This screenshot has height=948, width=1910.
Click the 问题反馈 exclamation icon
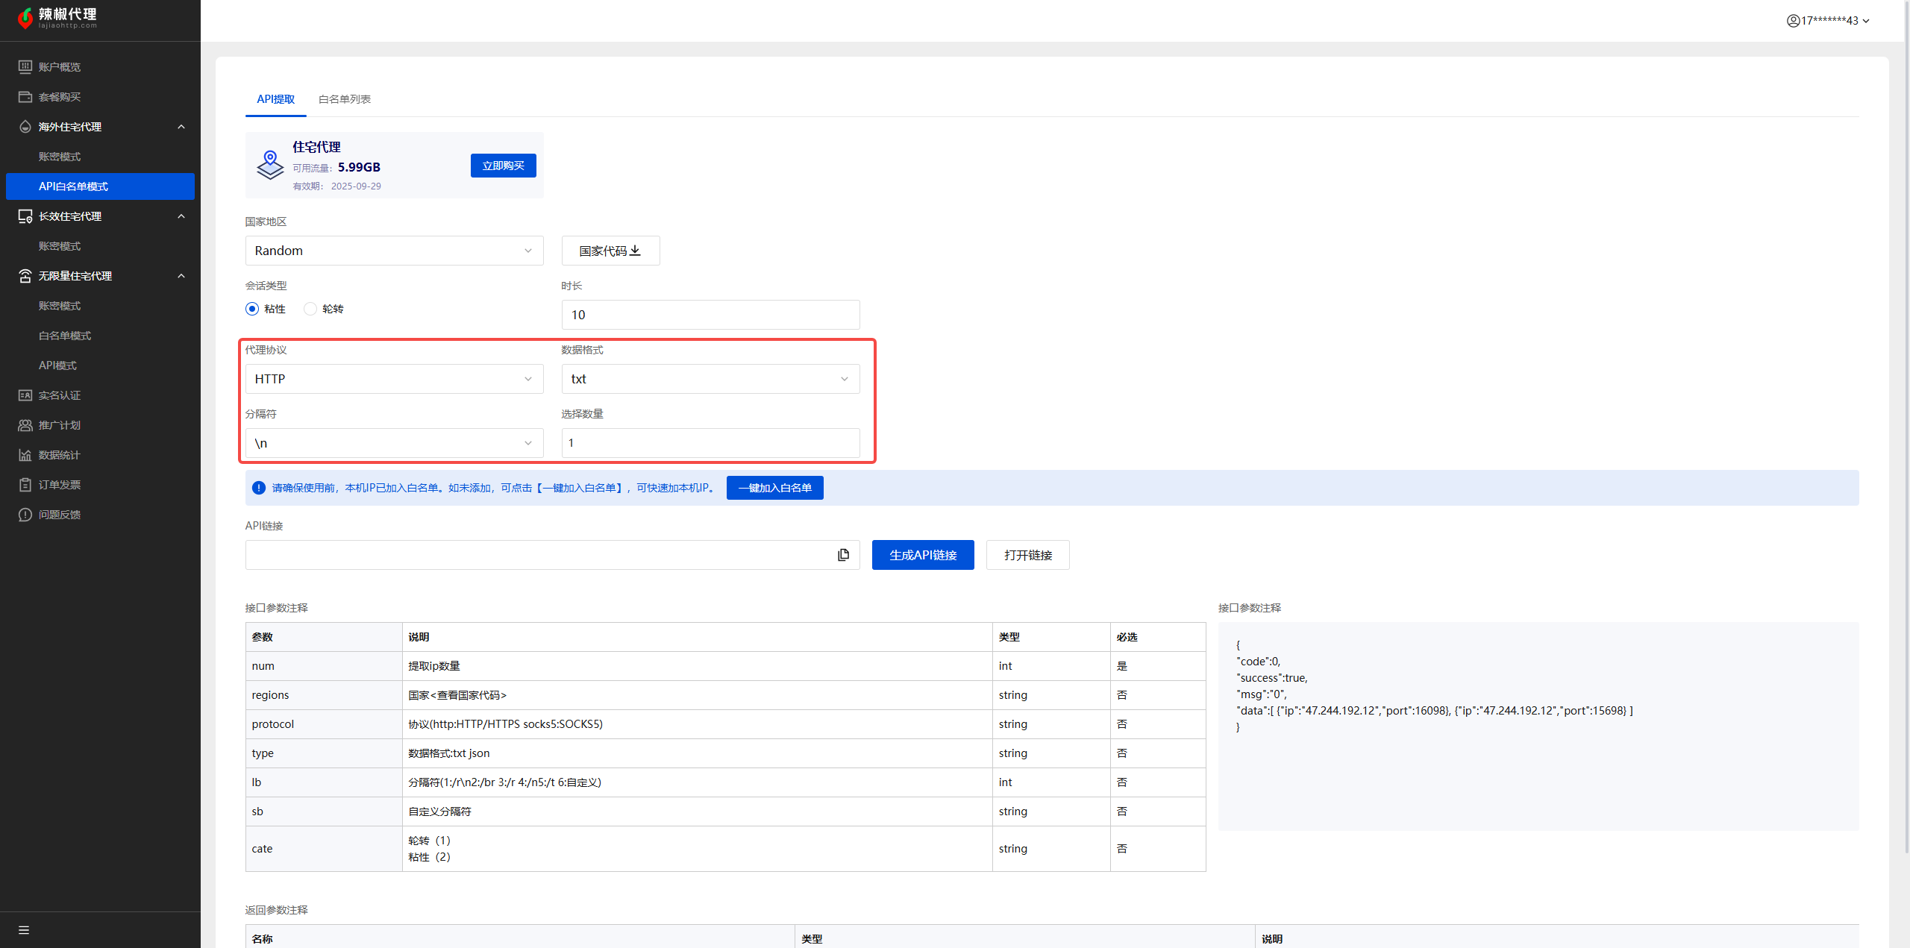click(x=25, y=515)
